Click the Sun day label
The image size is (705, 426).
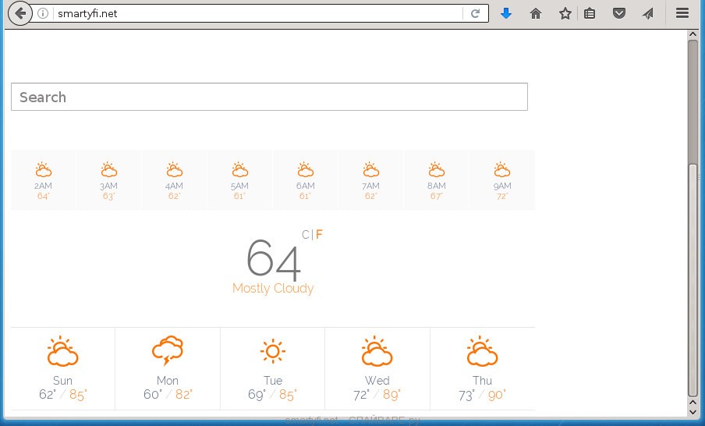click(x=62, y=381)
